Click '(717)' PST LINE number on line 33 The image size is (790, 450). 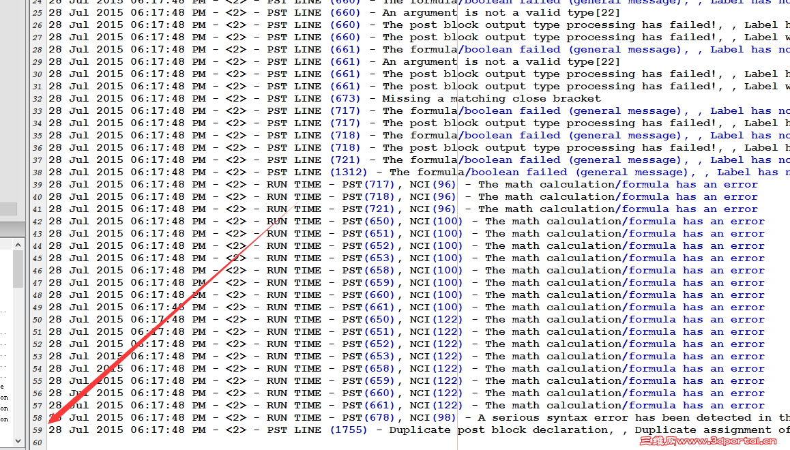tap(345, 110)
